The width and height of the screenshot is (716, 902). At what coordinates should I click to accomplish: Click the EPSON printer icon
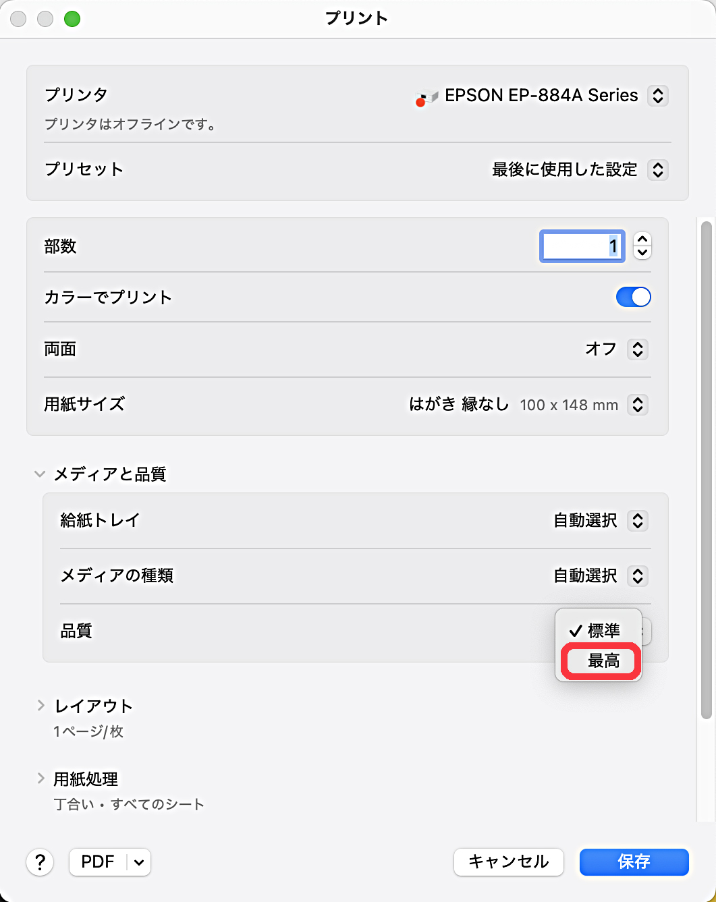point(426,98)
